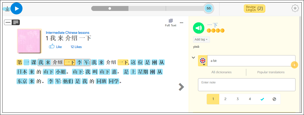
Task: Open the dictionary language flag dropdown
Action: click(203, 61)
